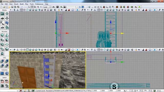
Task: Toggle Realtime play button in Front viewport
Action: coord(155,10)
